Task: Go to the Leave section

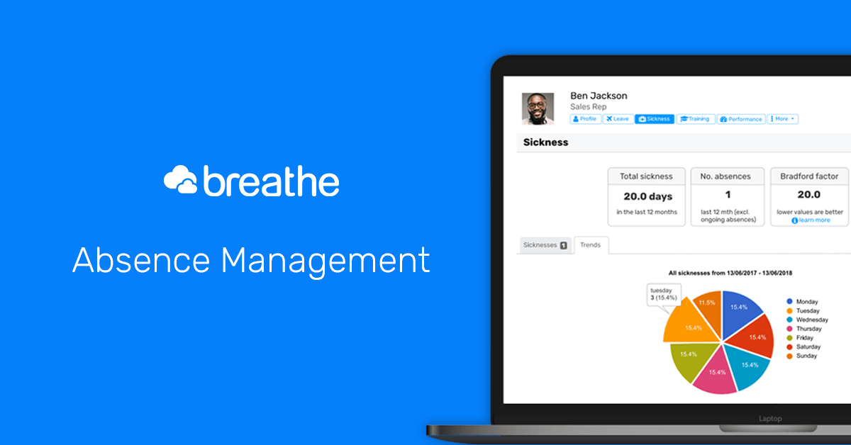Action: [618, 119]
